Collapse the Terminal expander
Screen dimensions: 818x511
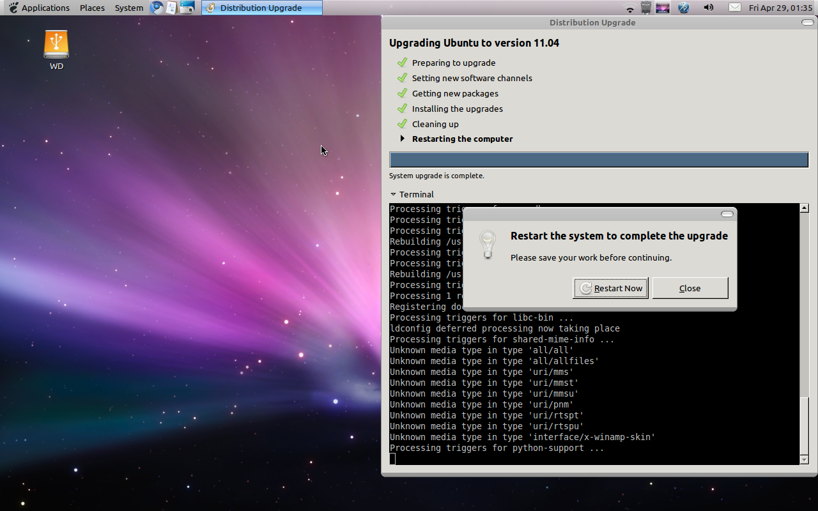(393, 194)
